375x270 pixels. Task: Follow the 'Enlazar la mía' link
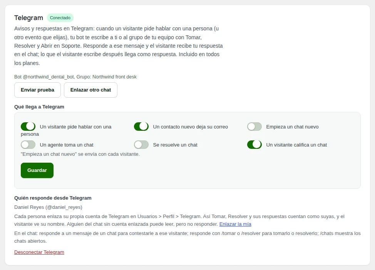(235, 224)
